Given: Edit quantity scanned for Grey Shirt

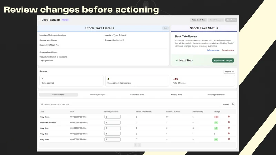Looking at the screenshot, I should pyautogui.click(x=112, y=128).
